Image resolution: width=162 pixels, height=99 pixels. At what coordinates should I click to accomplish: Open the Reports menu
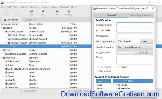[x=46, y=7]
